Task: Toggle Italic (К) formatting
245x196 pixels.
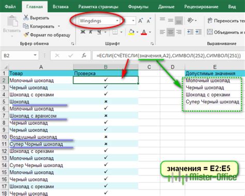Action: point(91,32)
